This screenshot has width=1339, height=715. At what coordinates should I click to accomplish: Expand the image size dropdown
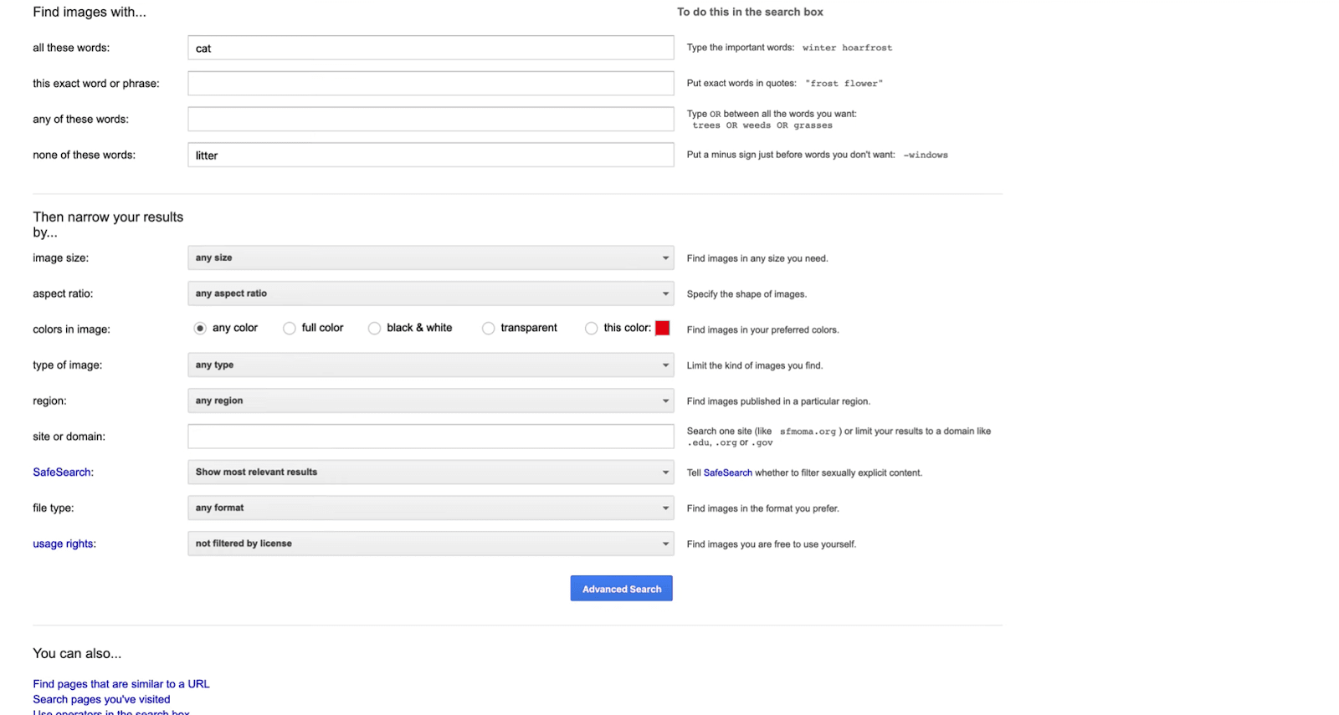[430, 258]
